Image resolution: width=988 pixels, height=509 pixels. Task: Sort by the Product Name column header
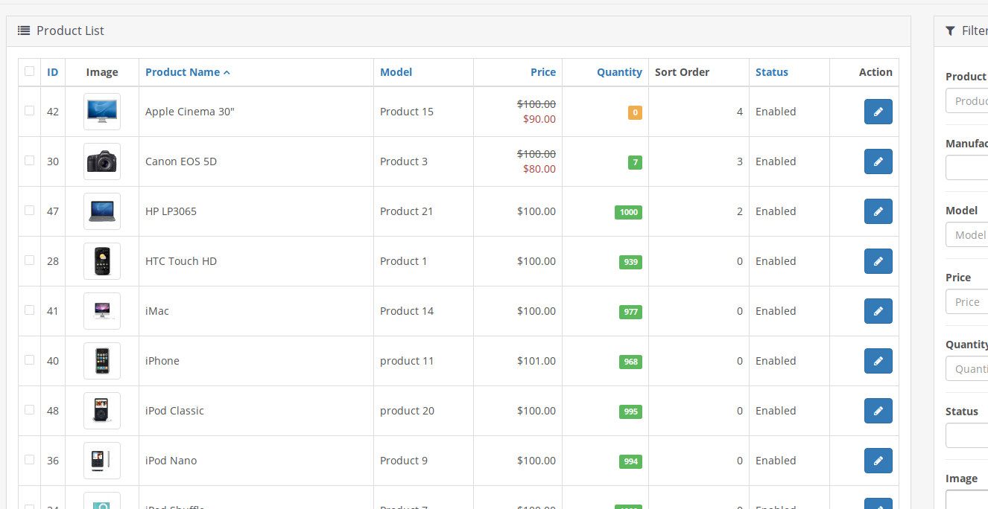tap(188, 72)
